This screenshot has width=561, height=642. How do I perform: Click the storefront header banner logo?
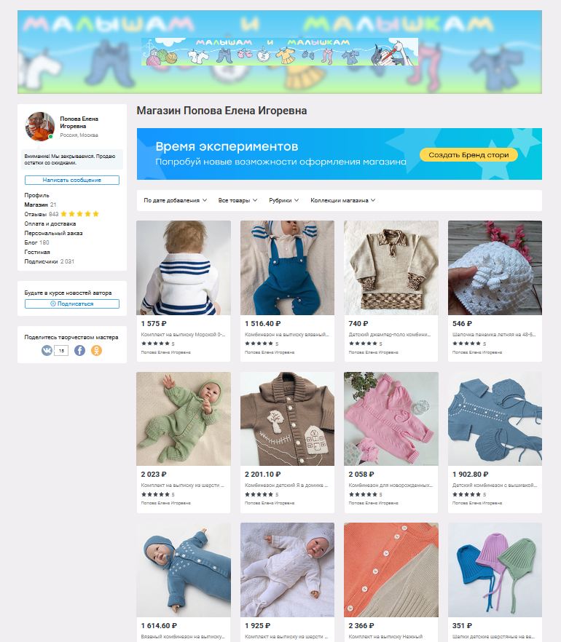point(280,52)
